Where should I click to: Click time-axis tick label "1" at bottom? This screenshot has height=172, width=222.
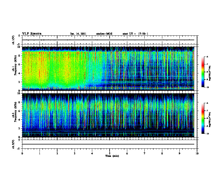(40, 153)
